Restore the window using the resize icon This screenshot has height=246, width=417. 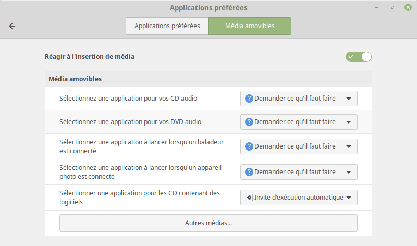(393, 7)
